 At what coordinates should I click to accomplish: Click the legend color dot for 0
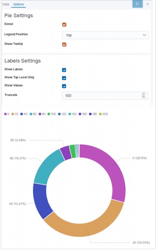click(x=6, y=114)
